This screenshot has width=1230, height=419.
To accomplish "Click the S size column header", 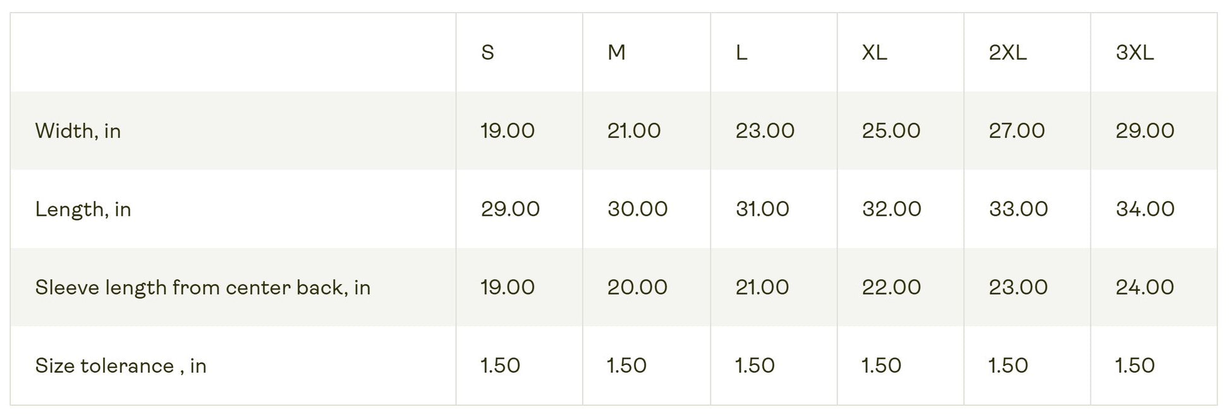I will (x=487, y=52).
